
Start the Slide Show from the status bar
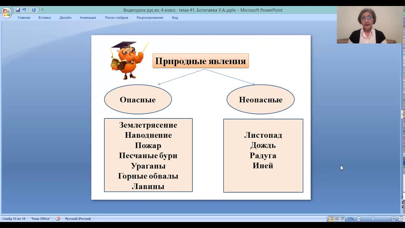(x=342, y=219)
